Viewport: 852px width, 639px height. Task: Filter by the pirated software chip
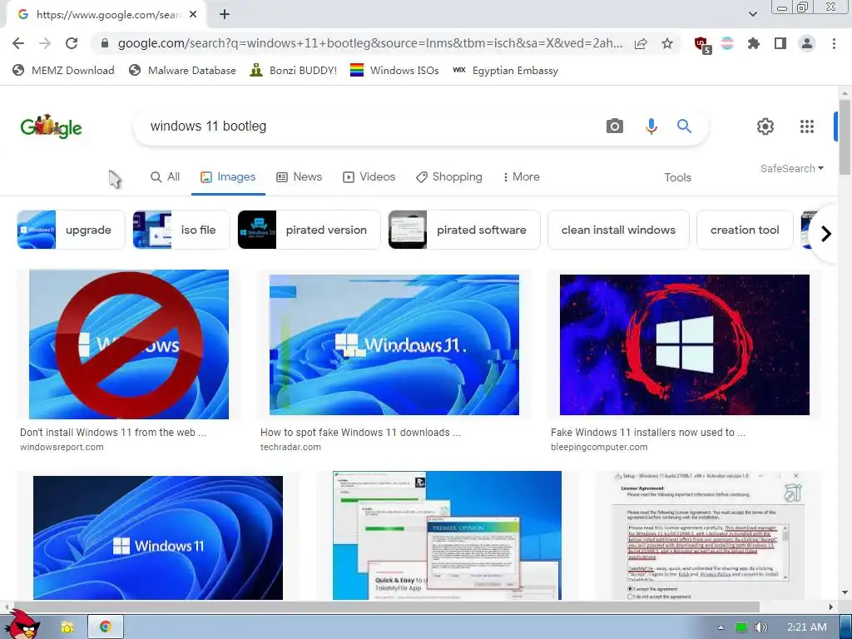pos(464,230)
